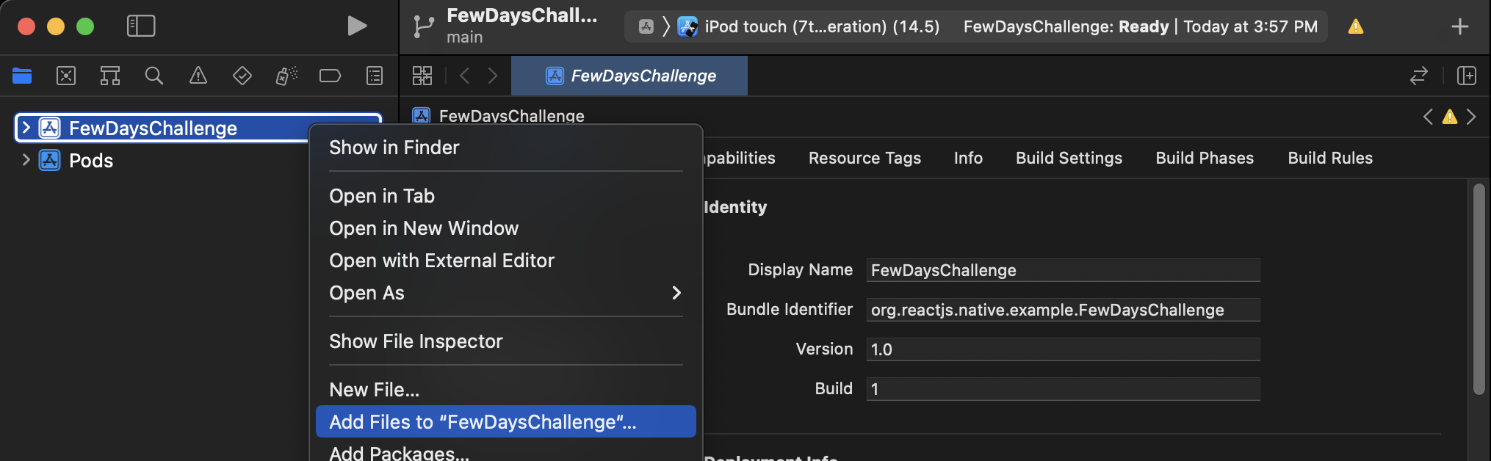
Task: Click the FewDaysChallenge: Ready status
Action: pos(1066,26)
